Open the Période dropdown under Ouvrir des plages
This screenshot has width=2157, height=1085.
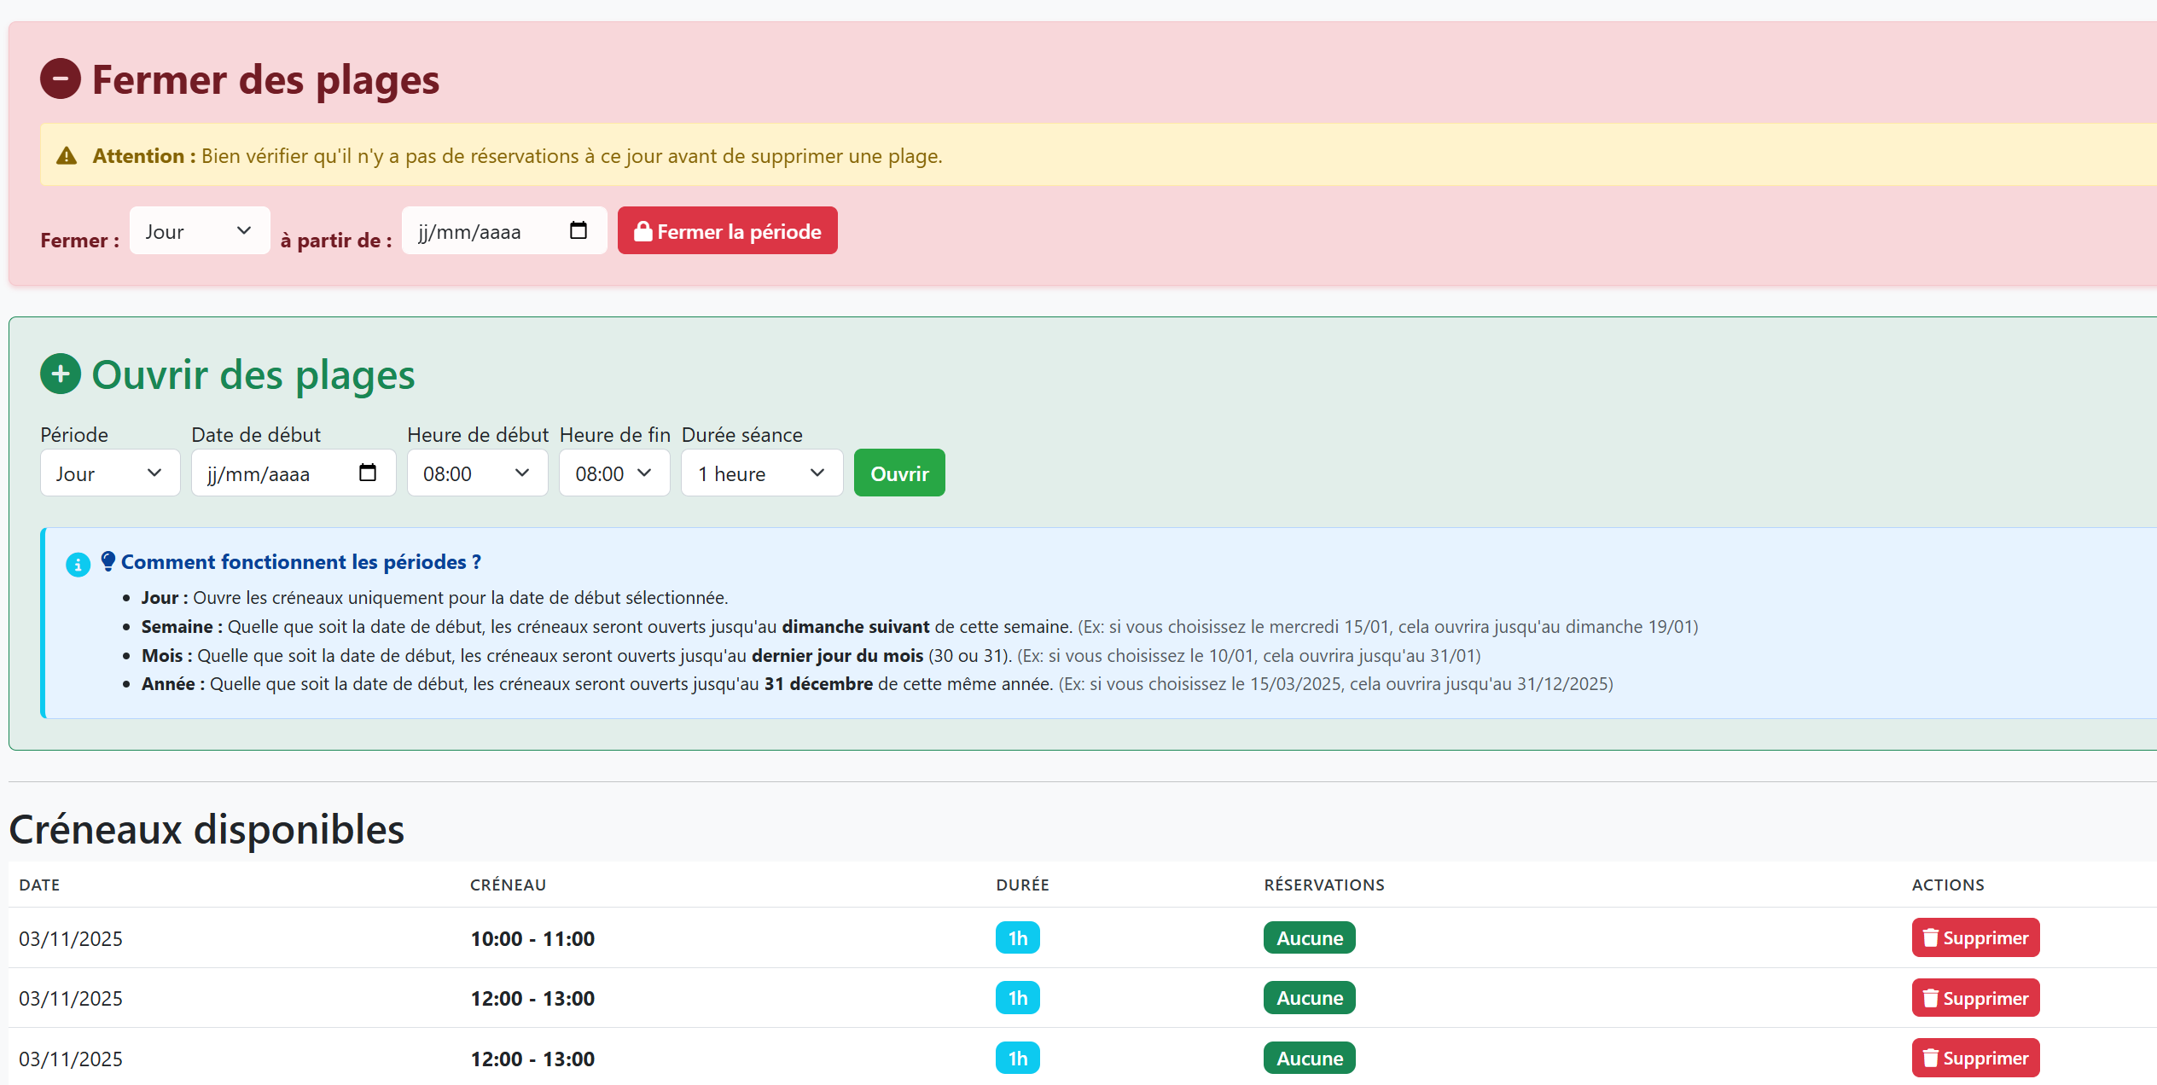109,473
